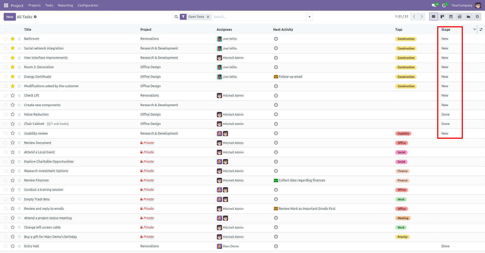
Task: Tick checkbox for Bathroom row
Action: click(5, 39)
